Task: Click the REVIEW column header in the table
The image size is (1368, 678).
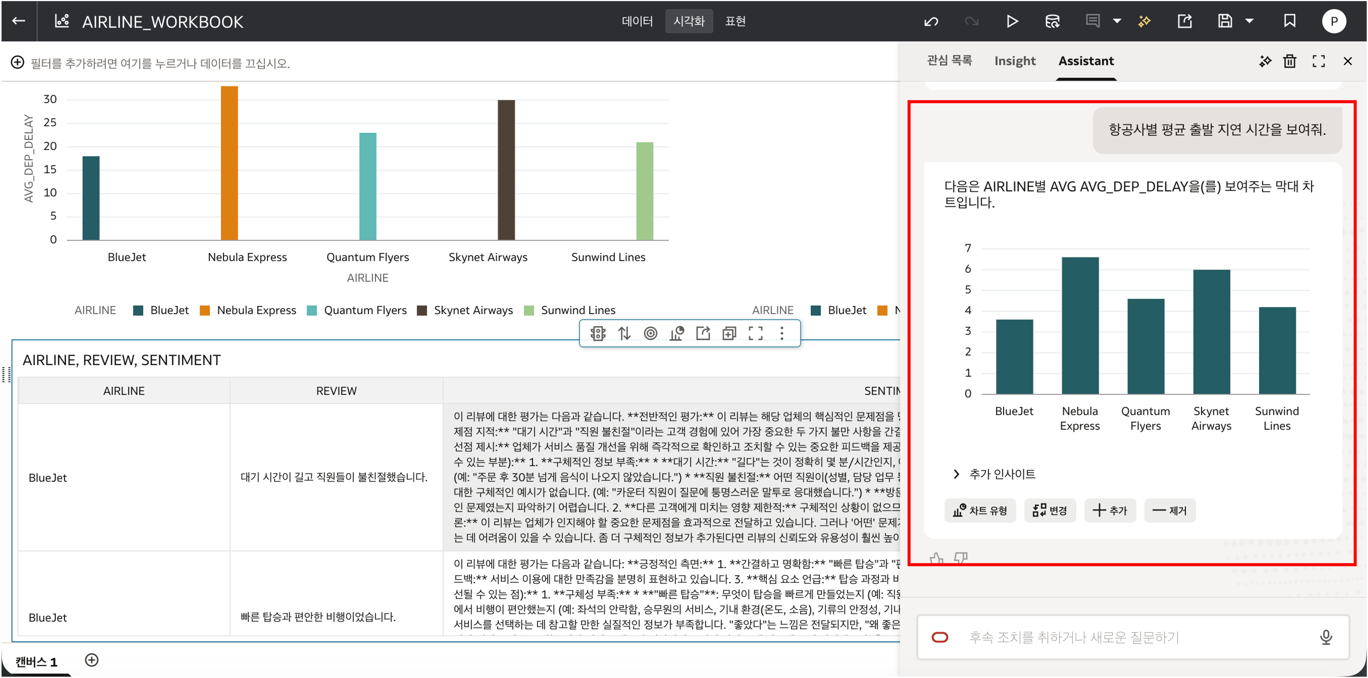Action: [x=336, y=391]
